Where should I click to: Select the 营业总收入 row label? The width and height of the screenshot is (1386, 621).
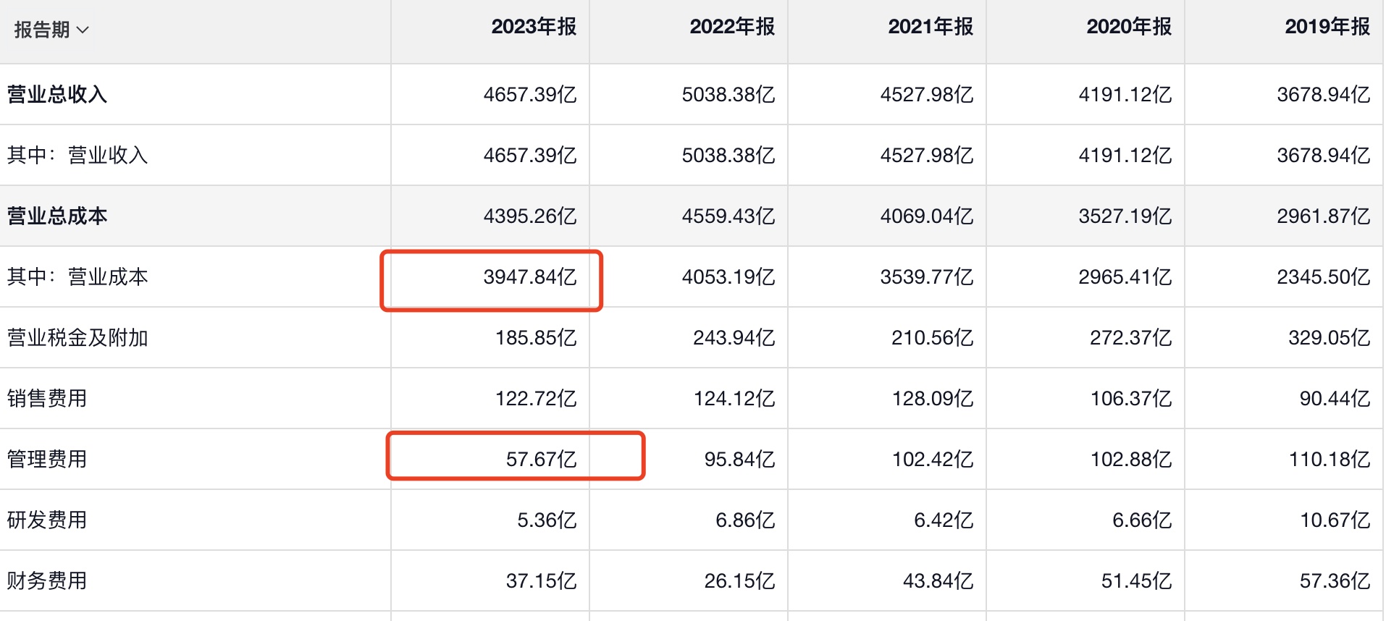pos(57,95)
